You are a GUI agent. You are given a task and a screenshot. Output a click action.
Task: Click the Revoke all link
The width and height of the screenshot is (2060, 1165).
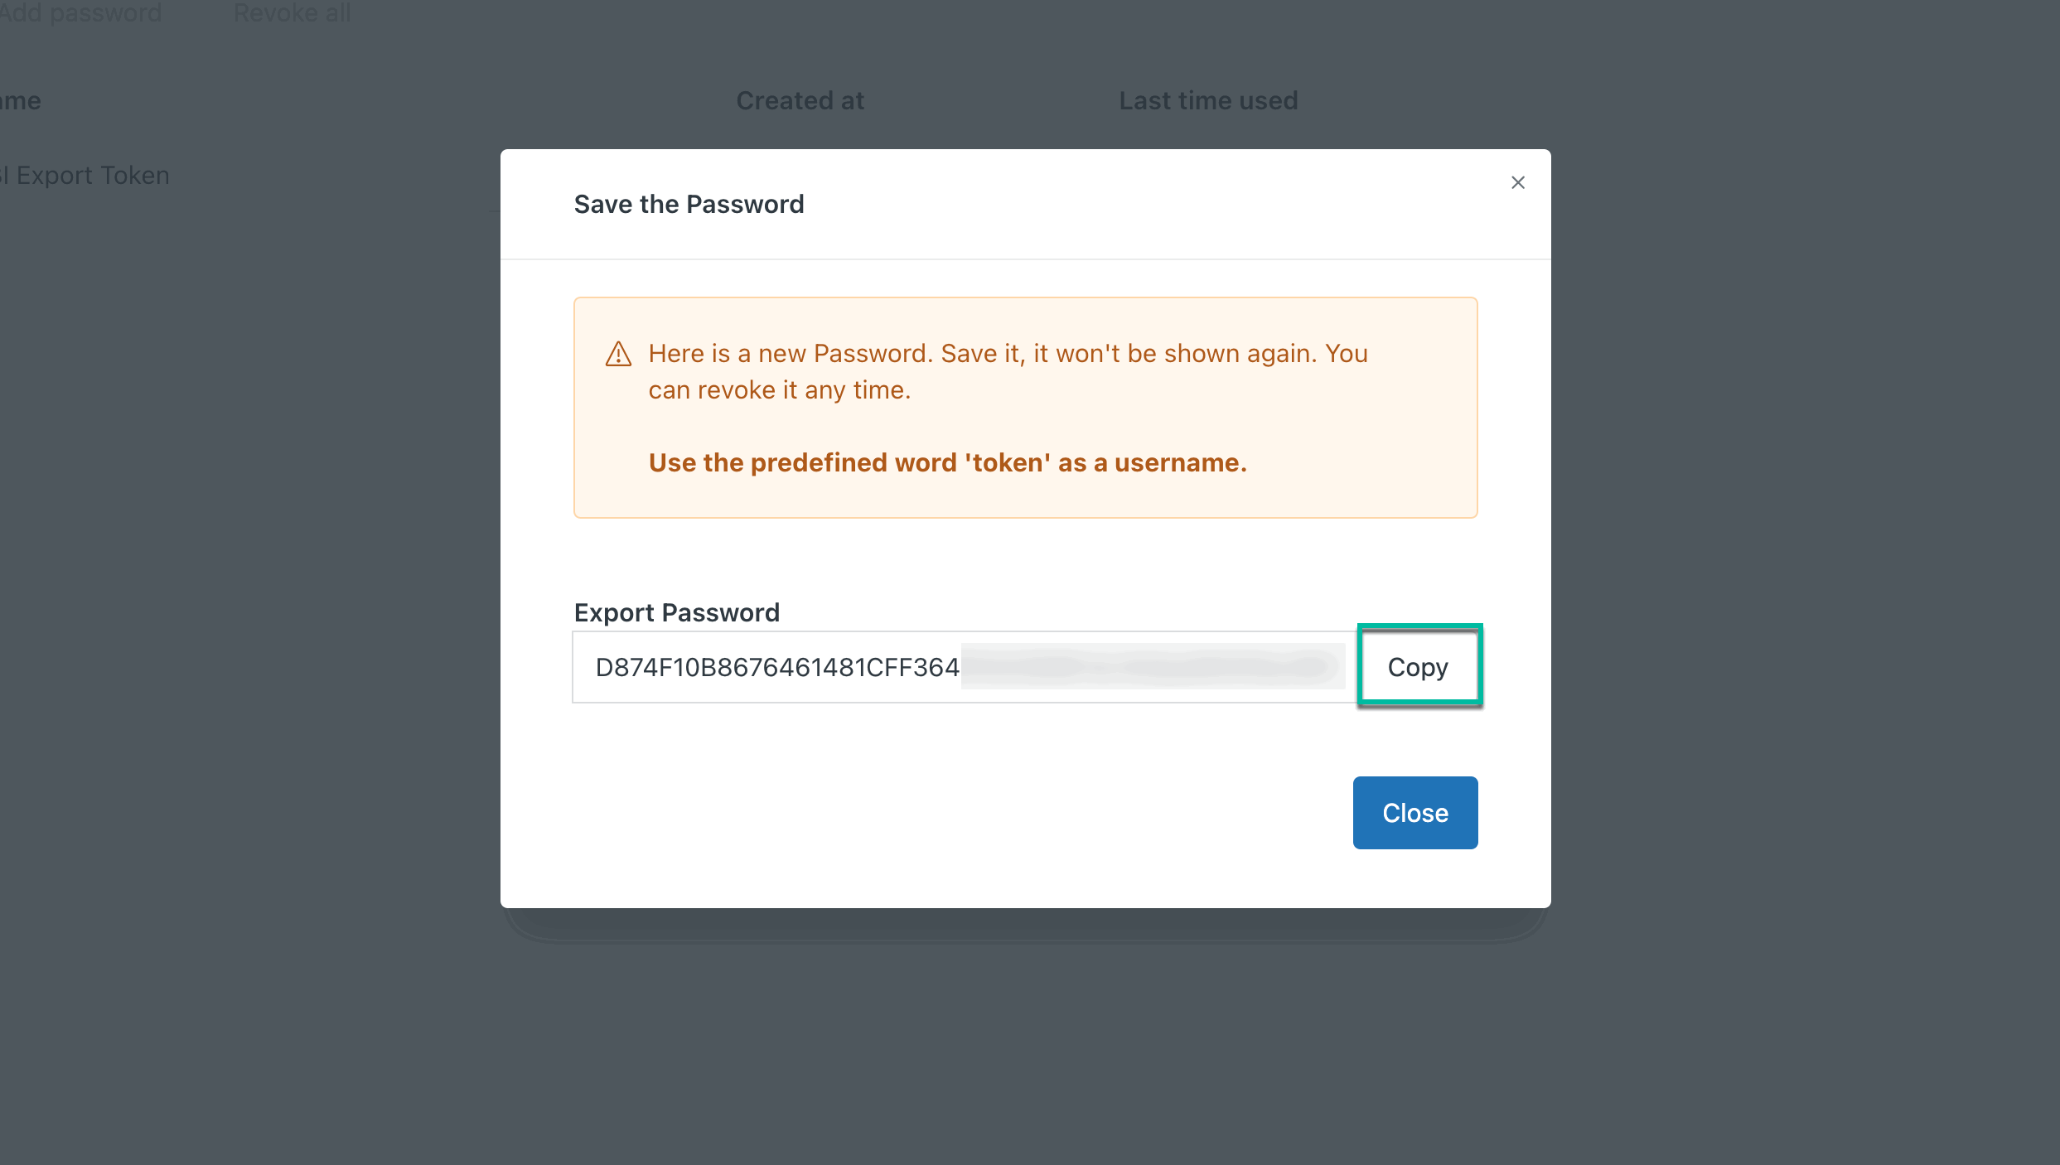pyautogui.click(x=292, y=13)
